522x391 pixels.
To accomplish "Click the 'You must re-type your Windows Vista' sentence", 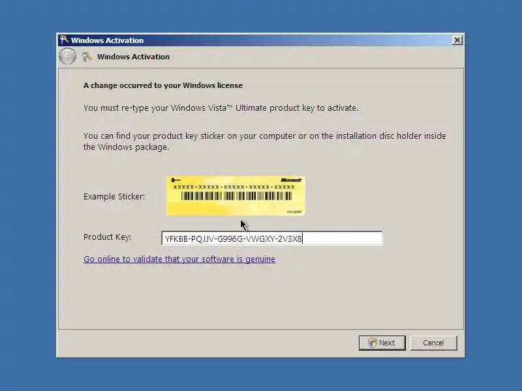I will click(x=221, y=108).
